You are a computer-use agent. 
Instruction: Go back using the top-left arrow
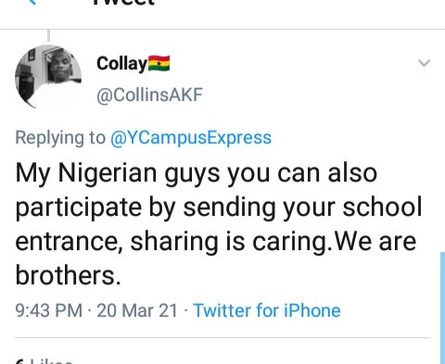32,2
